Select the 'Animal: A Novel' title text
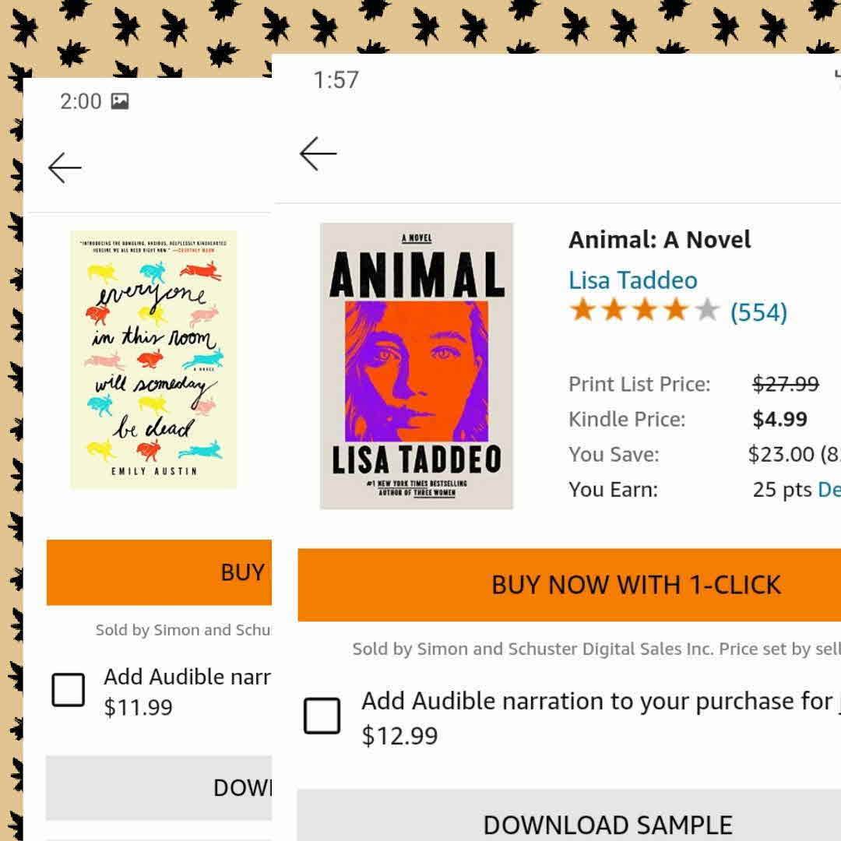The width and height of the screenshot is (841, 841). [660, 240]
